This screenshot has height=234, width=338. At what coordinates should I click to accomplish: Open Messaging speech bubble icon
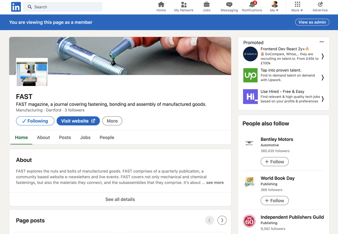click(229, 4)
